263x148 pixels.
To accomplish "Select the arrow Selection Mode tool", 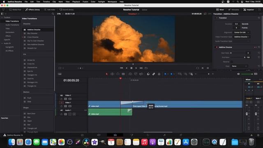I will click(106, 74).
